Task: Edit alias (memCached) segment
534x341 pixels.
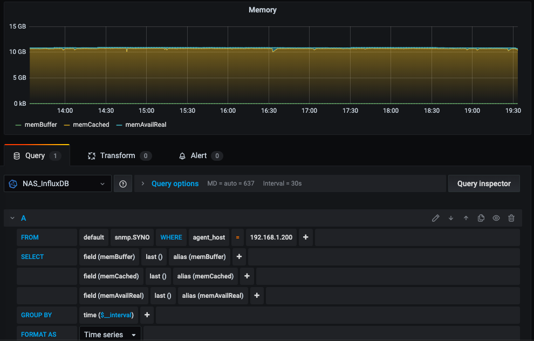Action: coord(206,276)
